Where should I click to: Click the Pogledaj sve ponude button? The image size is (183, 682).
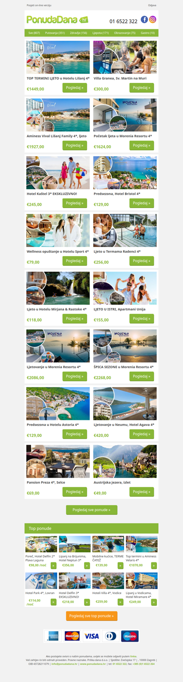click(91, 510)
